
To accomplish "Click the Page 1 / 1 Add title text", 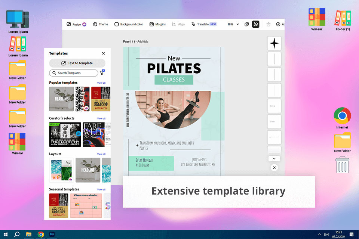I will [135, 41].
